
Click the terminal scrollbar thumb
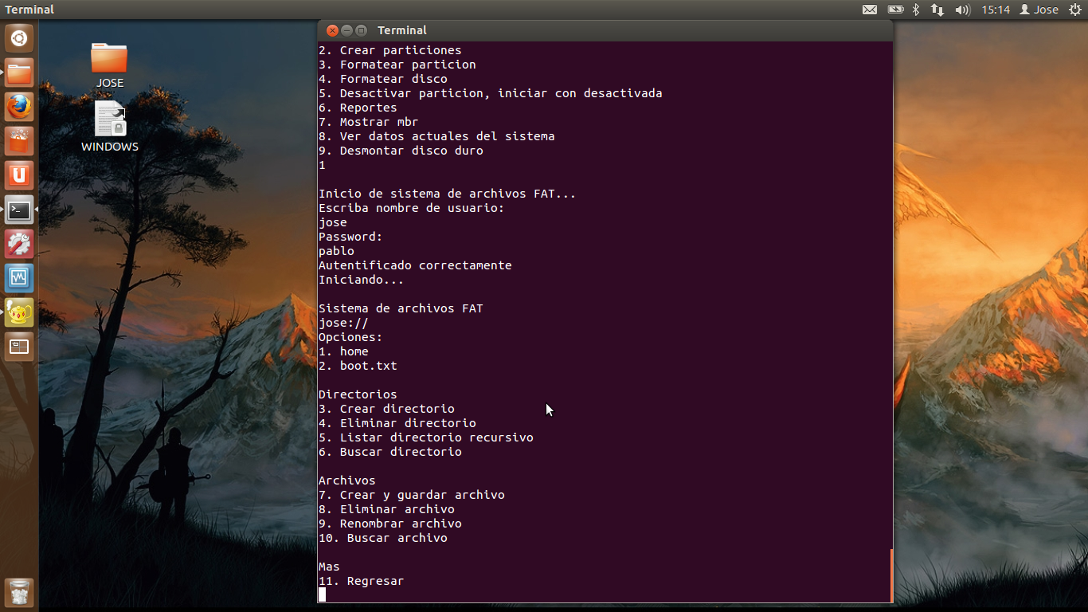pyautogui.click(x=890, y=575)
